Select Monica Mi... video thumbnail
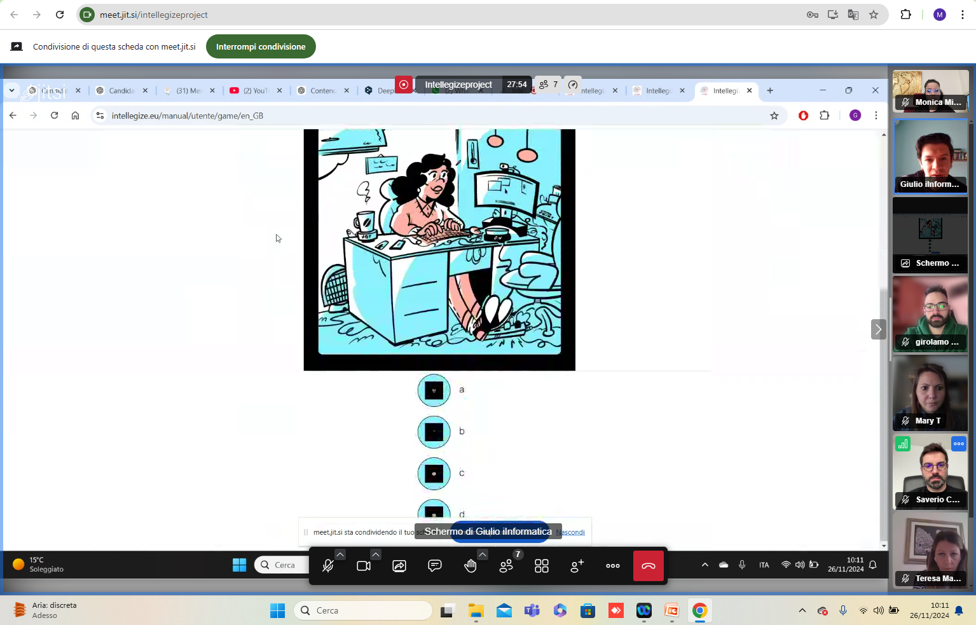 tap(930, 92)
